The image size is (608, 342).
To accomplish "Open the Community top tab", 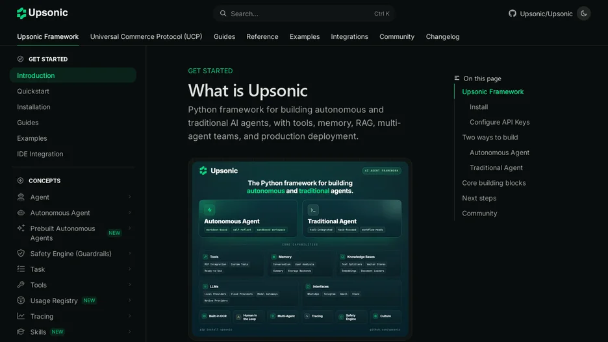I will pyautogui.click(x=397, y=36).
